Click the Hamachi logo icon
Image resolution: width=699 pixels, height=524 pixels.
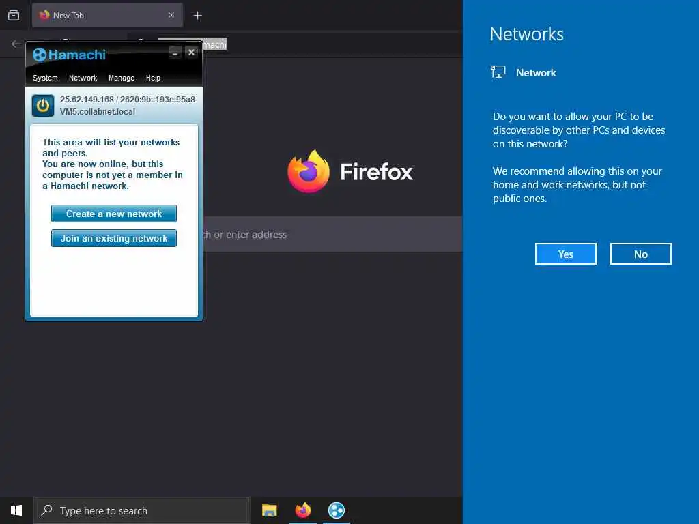click(x=39, y=55)
